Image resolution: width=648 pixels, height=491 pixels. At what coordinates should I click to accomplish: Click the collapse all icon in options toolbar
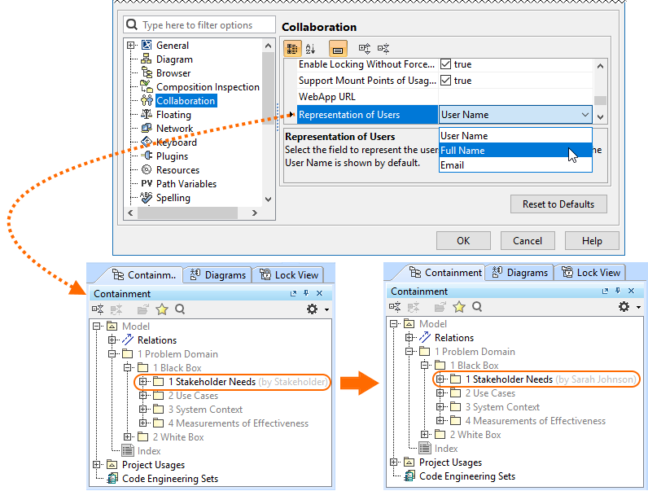[x=383, y=49]
